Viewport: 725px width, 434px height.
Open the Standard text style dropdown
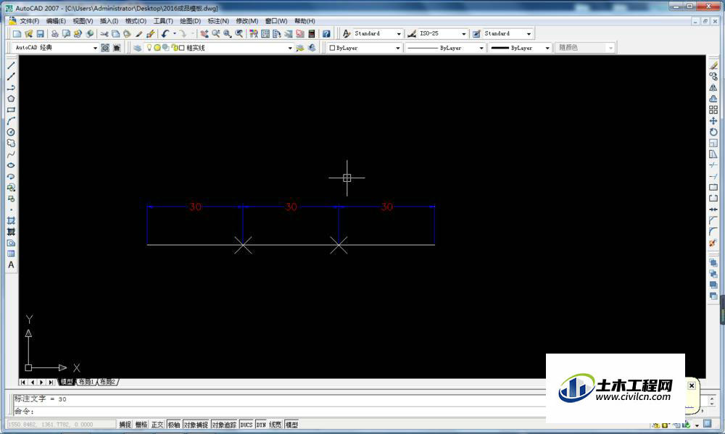tap(399, 34)
